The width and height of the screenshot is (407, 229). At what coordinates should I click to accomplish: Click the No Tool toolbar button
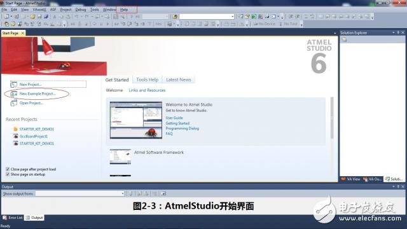click(x=288, y=24)
